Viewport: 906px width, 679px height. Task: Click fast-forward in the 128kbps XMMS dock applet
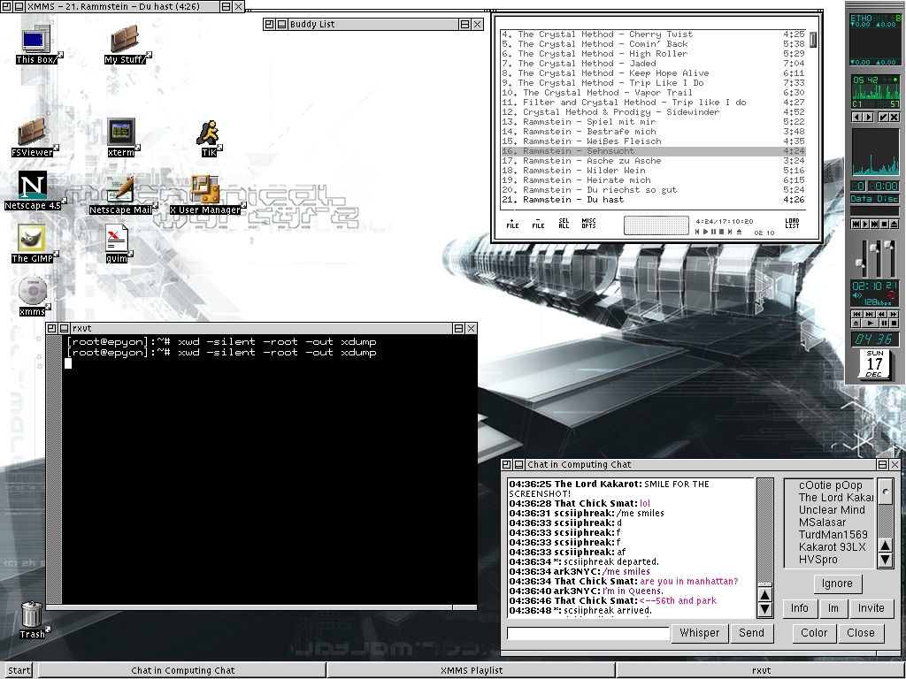(894, 314)
